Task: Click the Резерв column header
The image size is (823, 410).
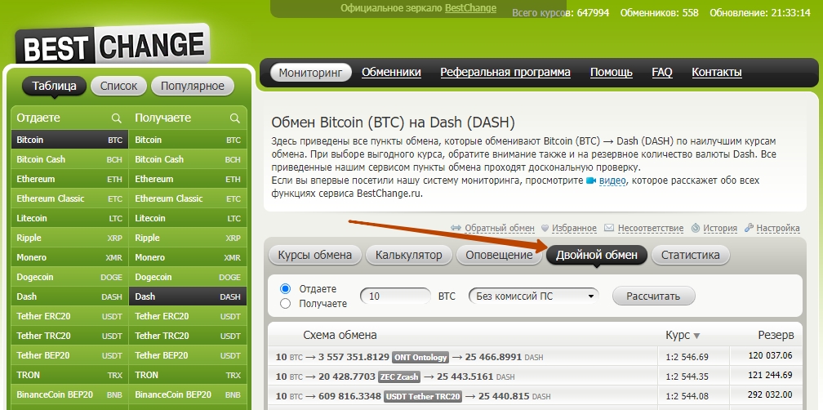Action: click(x=776, y=336)
